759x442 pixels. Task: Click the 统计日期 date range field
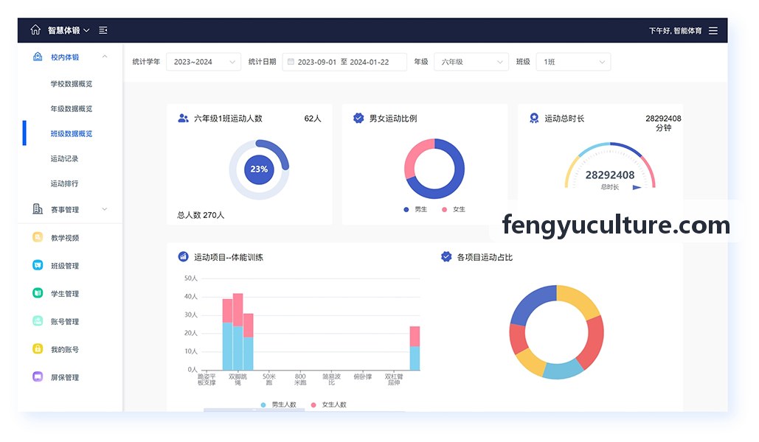(344, 62)
